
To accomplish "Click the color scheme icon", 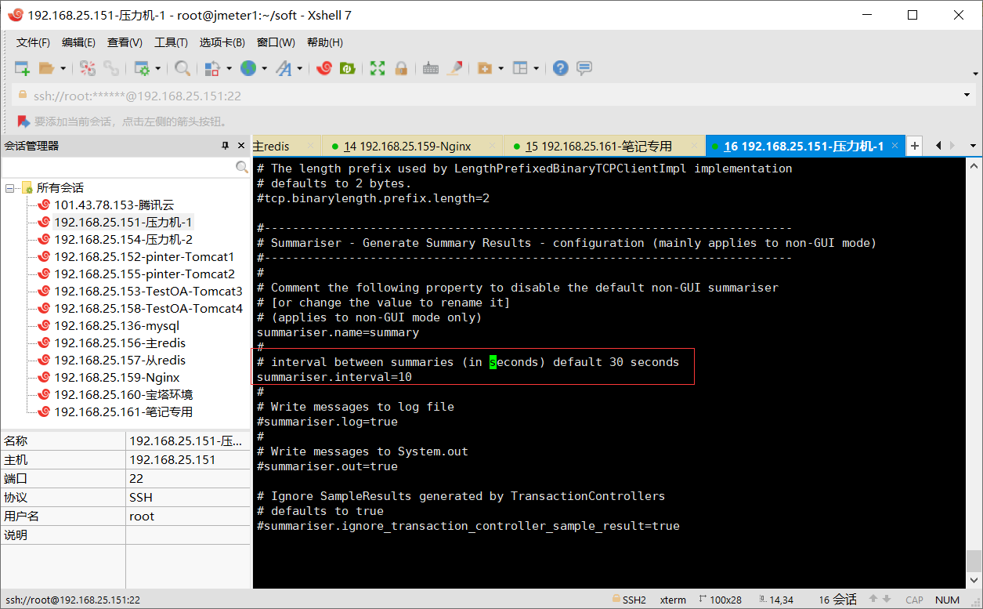I will tap(212, 68).
